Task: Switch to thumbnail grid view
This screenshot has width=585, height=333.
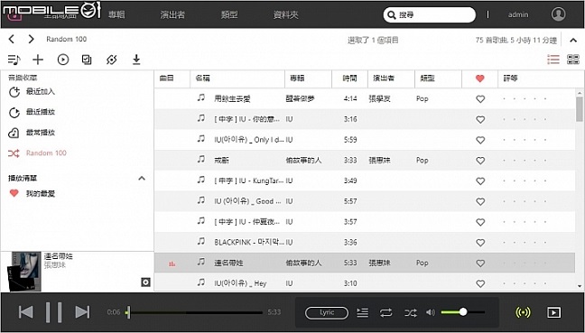Action: pos(572,60)
